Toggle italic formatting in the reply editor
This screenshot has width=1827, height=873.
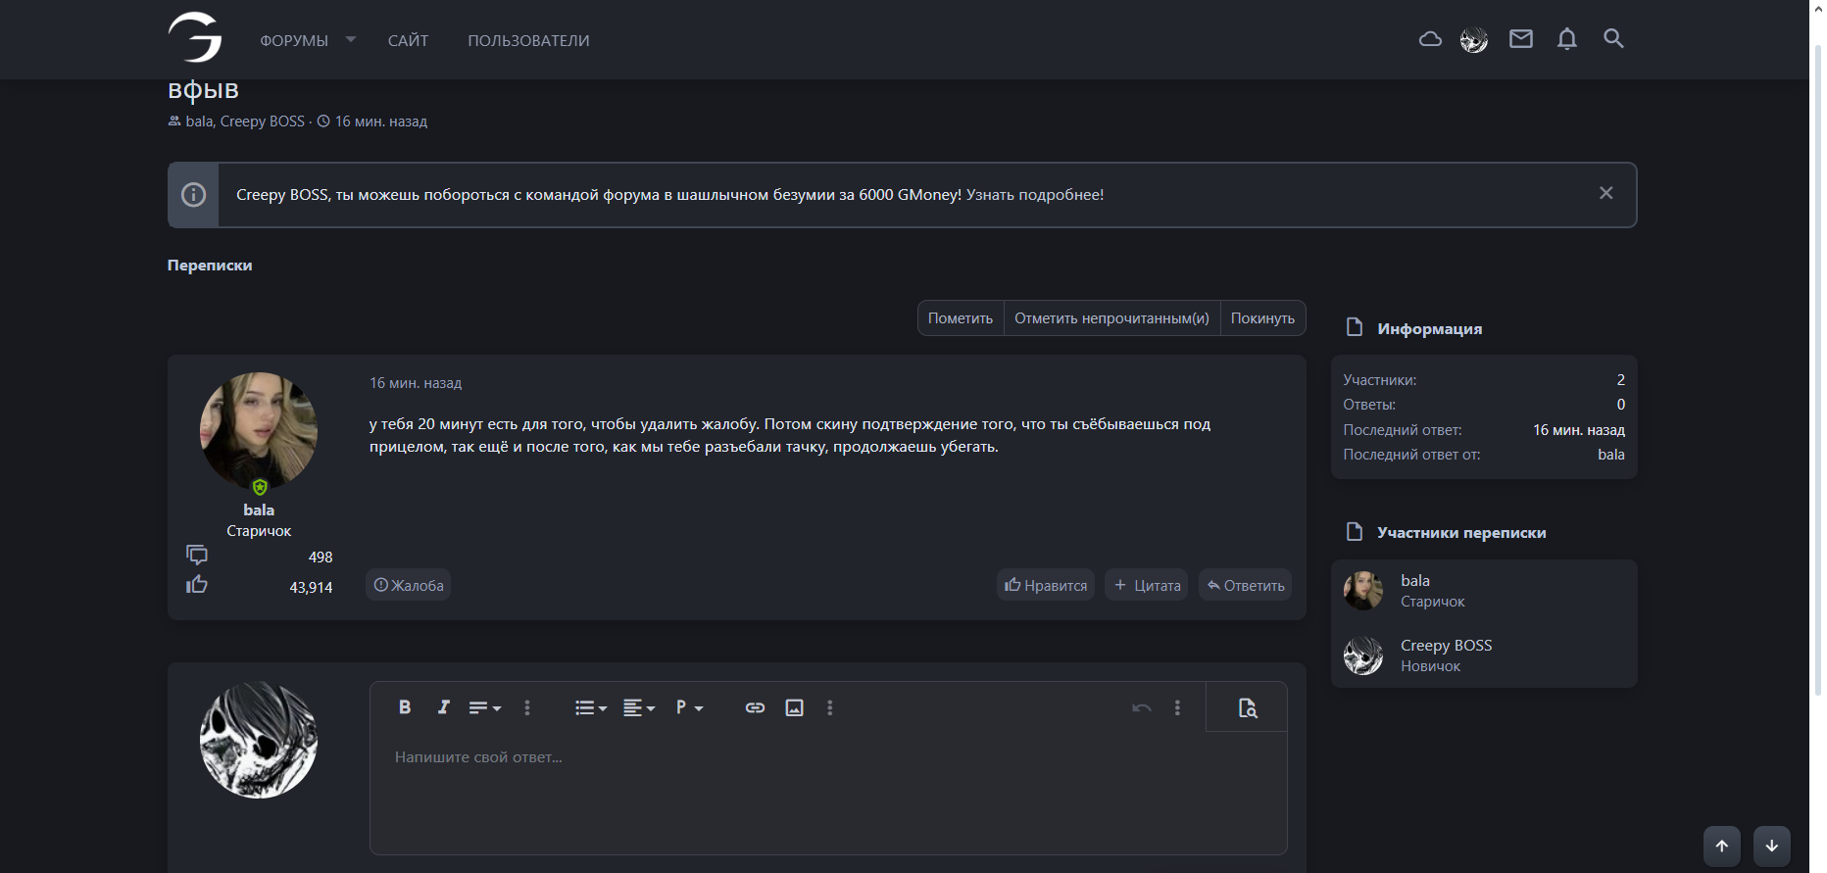pos(443,707)
